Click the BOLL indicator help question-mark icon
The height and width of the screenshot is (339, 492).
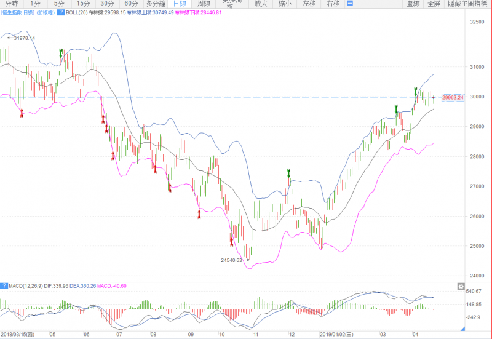pyautogui.click(x=60, y=12)
